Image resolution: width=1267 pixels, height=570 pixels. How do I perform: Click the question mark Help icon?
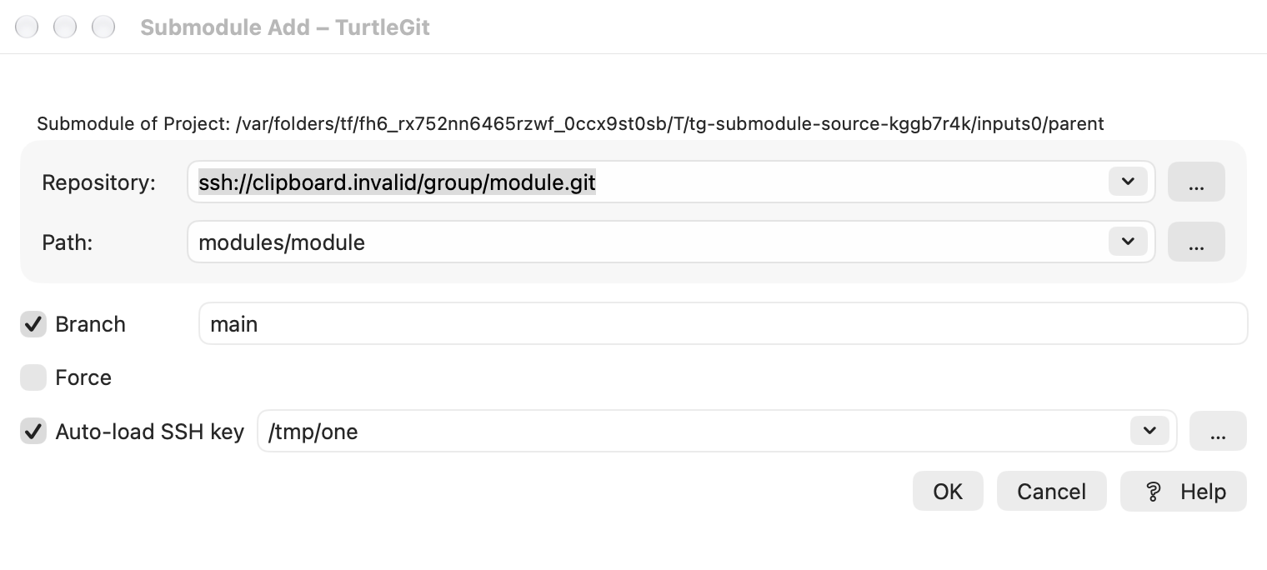click(1154, 492)
